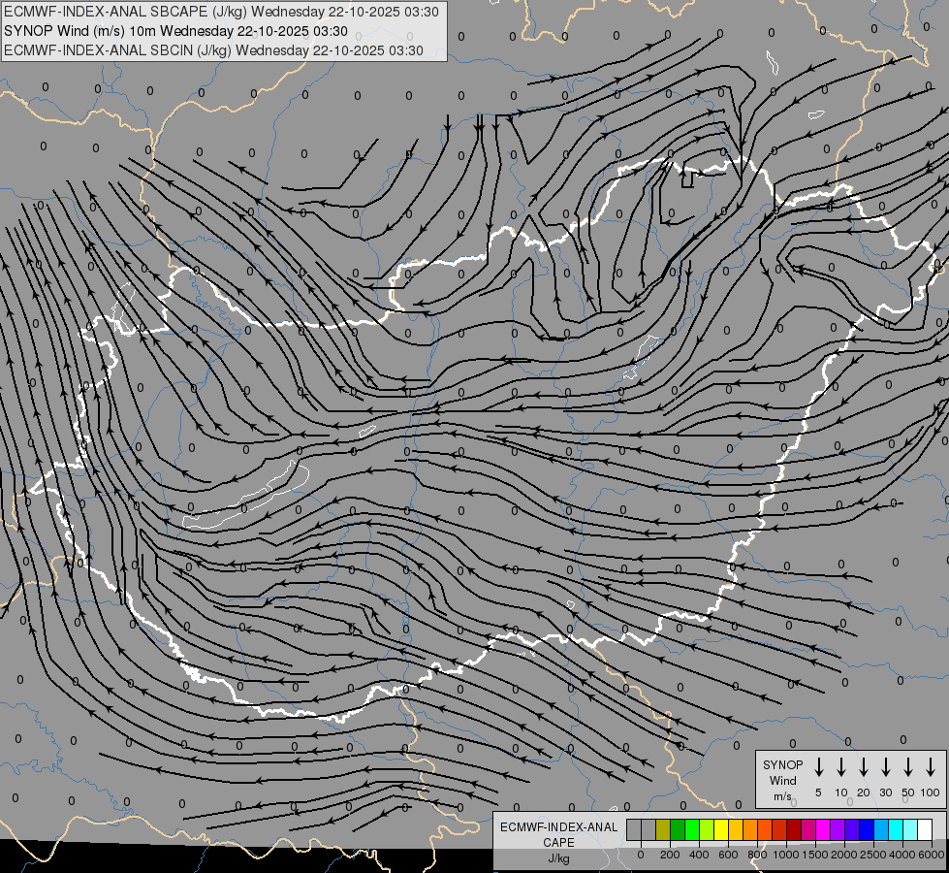Pick the yellow-green CAPE legend swatch
949x873 pixels.
click(x=707, y=829)
